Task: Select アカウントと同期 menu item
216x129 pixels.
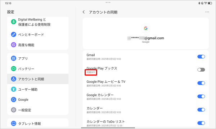Action: (38, 79)
